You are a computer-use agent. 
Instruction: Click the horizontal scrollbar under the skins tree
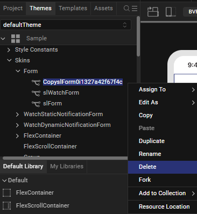65,158
